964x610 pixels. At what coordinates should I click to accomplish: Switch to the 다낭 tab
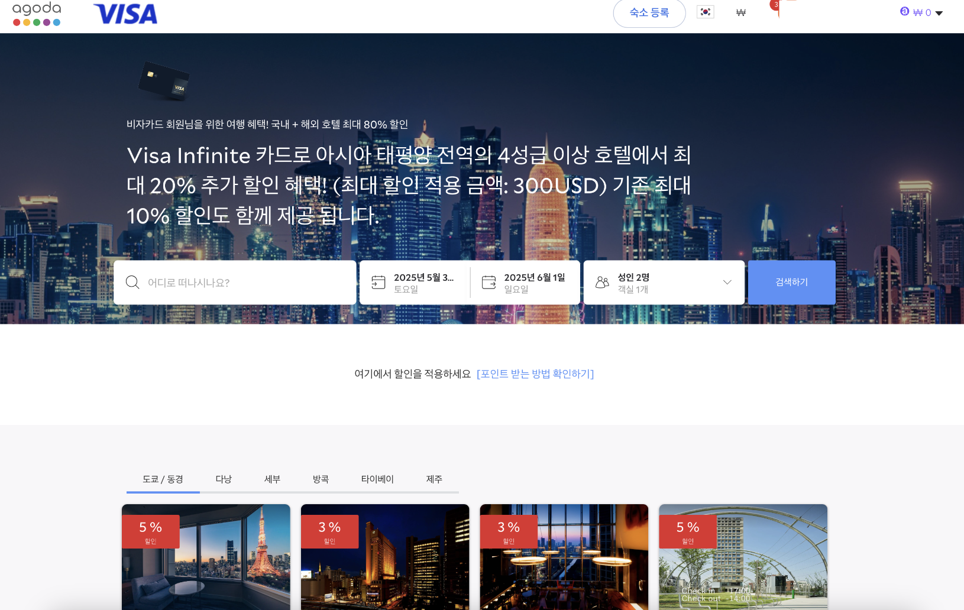tap(224, 479)
